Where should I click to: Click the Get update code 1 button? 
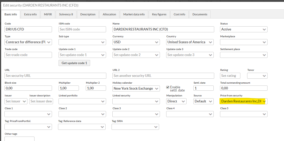74,63
